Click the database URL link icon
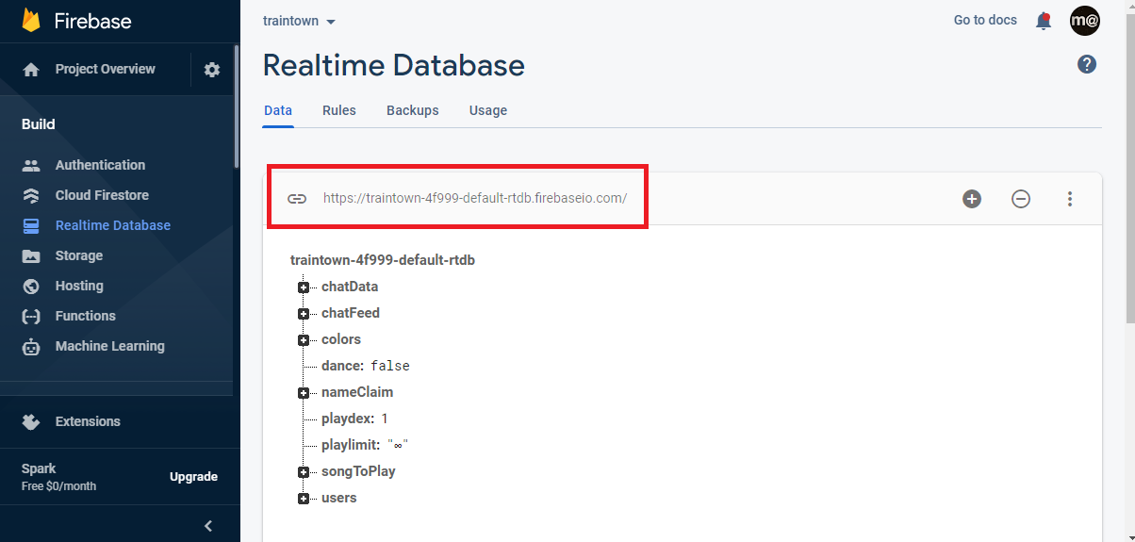 tap(297, 199)
